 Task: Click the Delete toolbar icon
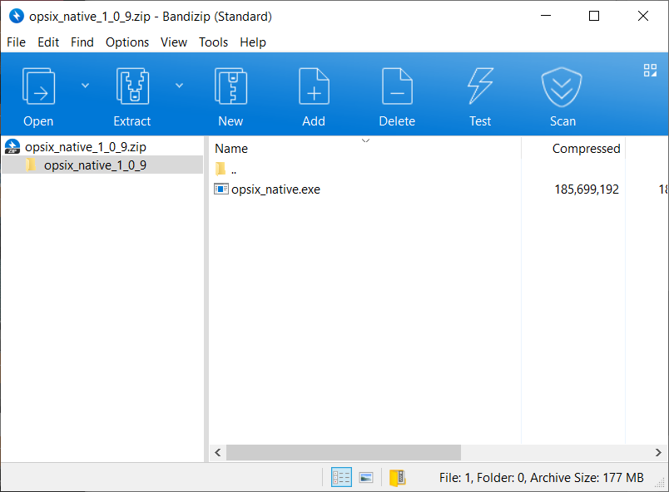pos(397,86)
